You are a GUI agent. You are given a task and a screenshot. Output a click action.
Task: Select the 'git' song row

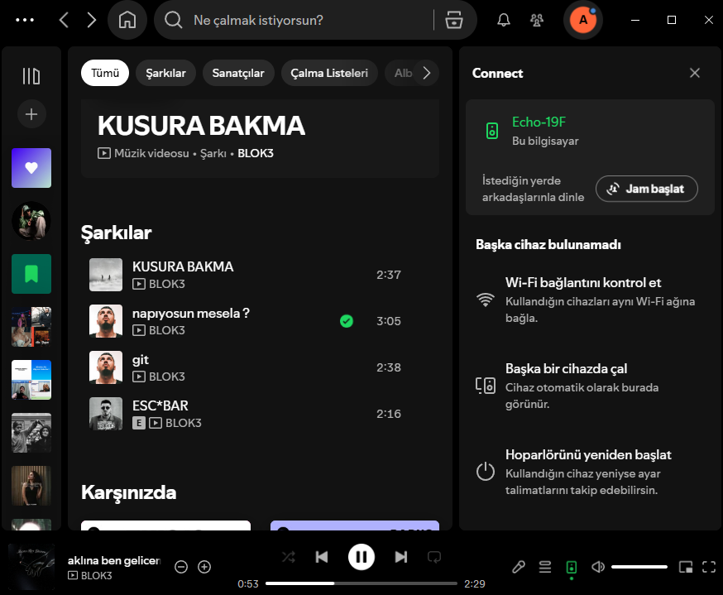pos(260,367)
